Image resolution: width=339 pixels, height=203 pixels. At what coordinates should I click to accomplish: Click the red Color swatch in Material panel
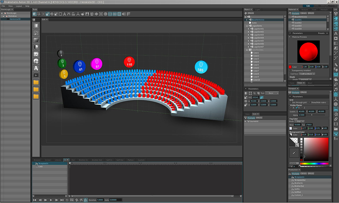pyautogui.click(x=290, y=67)
